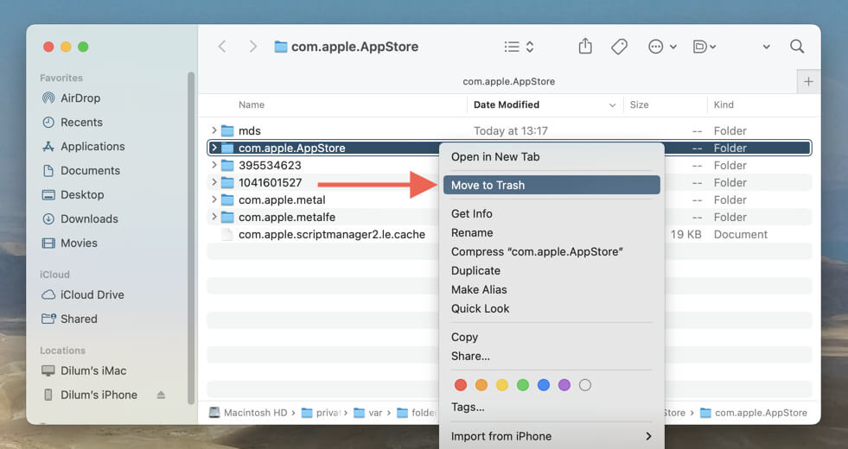This screenshot has width=848, height=449.
Task: Expand the 1041601527 folder
Action: coord(214,182)
